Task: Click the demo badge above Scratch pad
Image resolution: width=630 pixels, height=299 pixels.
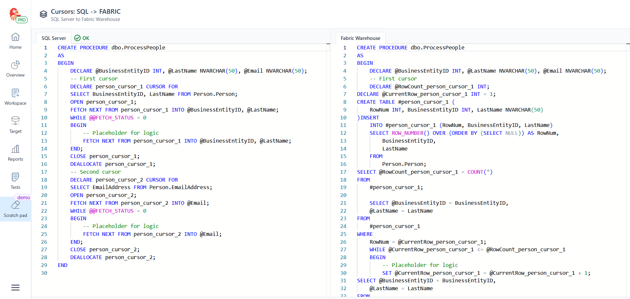Action: click(24, 197)
